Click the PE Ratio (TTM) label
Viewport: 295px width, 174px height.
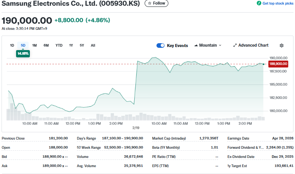tap(164, 157)
